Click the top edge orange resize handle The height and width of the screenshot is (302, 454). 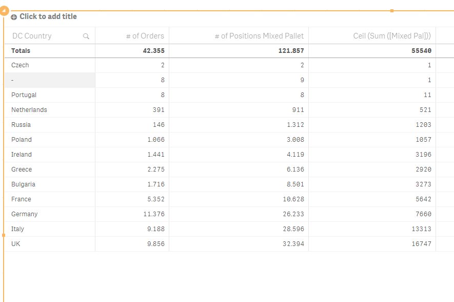point(392,11)
